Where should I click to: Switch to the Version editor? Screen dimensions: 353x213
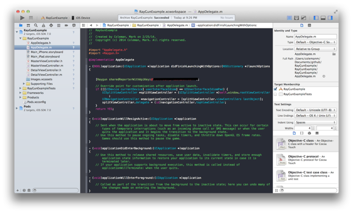click(x=304, y=18)
